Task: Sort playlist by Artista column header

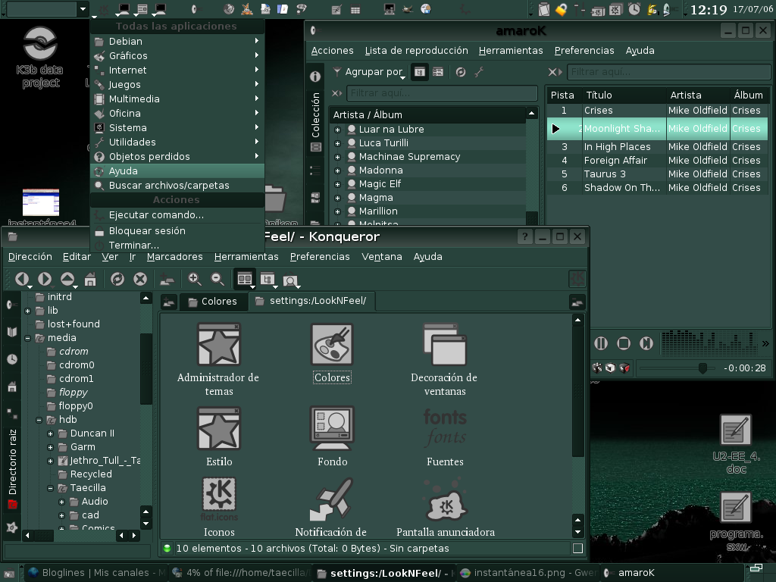Action: (697, 95)
